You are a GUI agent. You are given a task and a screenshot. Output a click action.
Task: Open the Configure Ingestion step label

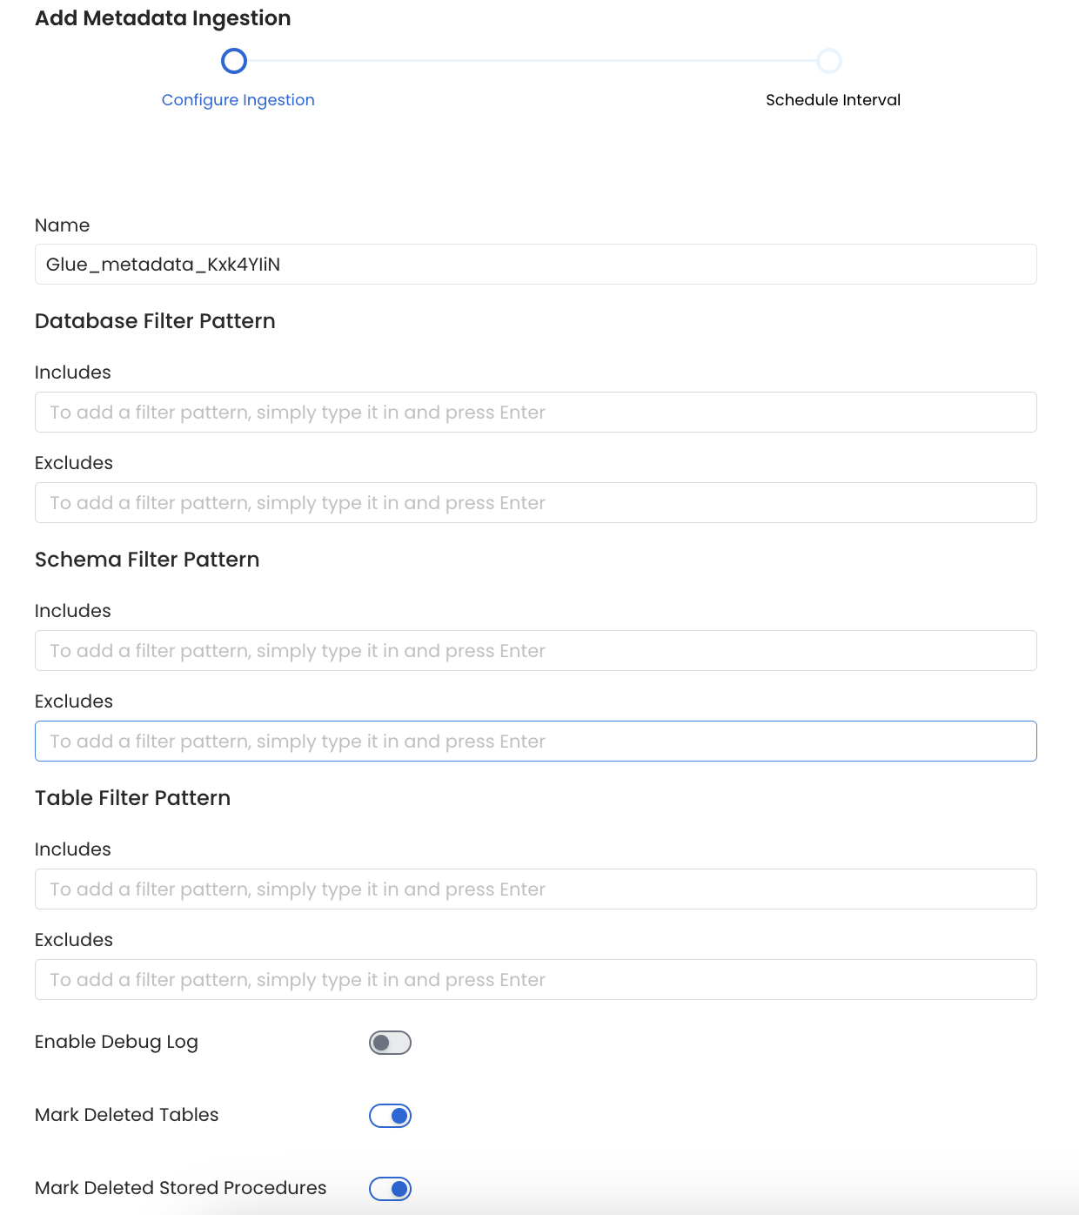coord(238,99)
